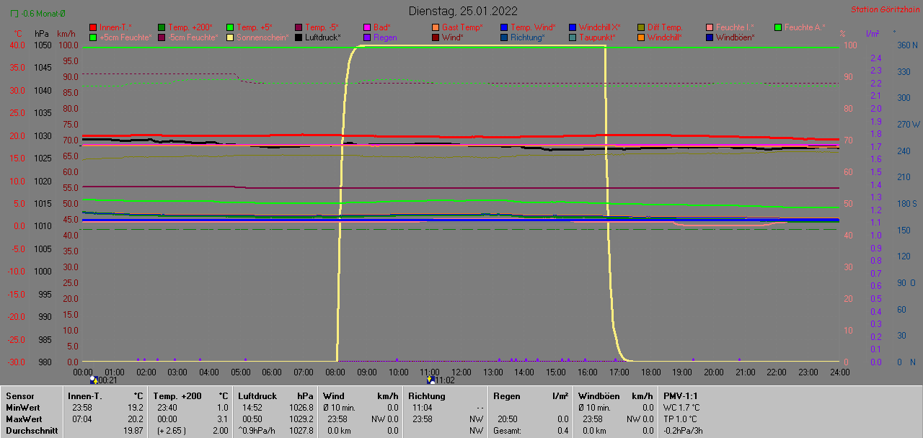Click the date title Dienstag, 25.01.2022

point(463,11)
